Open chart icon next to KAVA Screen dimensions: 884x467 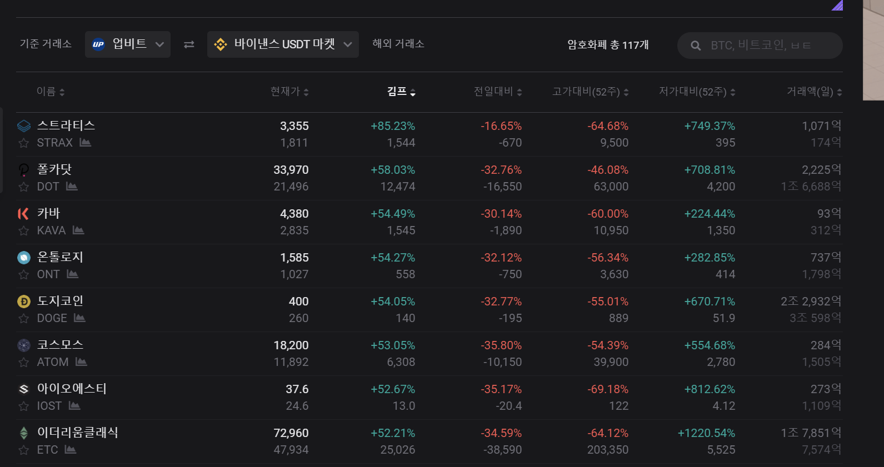(78, 230)
